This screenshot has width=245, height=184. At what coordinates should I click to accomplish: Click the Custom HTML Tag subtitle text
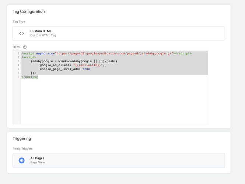(x=43, y=35)
